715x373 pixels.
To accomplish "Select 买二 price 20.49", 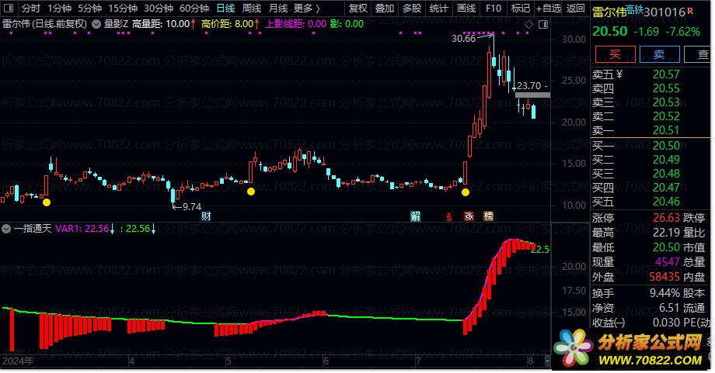I will [x=666, y=160].
